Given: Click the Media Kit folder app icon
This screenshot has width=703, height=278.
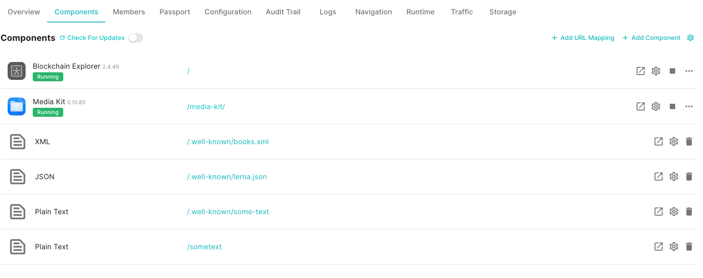Looking at the screenshot, I should (x=17, y=106).
